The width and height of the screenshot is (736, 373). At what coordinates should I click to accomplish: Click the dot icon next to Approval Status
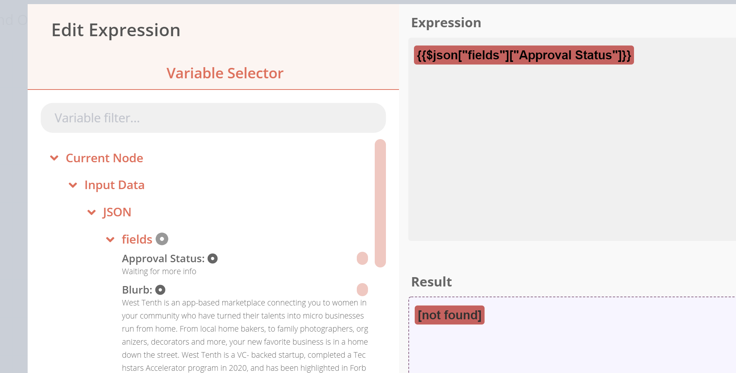pos(213,258)
